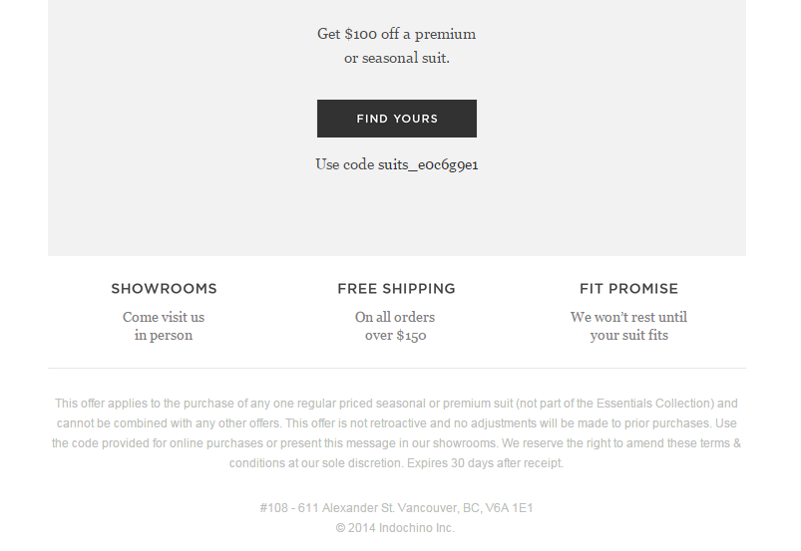This screenshot has width=801, height=551.
Task: Click 'Expires 30 days after receipt' in the disclaimer
Action: click(x=486, y=463)
